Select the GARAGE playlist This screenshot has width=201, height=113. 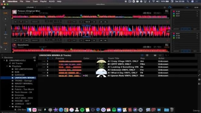19,75
